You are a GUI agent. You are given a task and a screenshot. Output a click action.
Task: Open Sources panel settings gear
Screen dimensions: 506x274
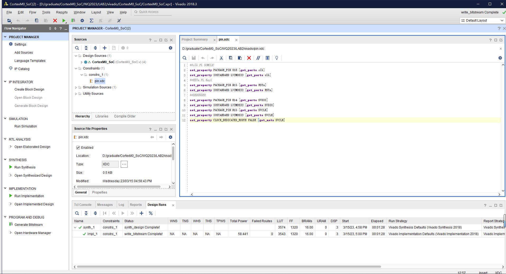click(x=171, y=48)
